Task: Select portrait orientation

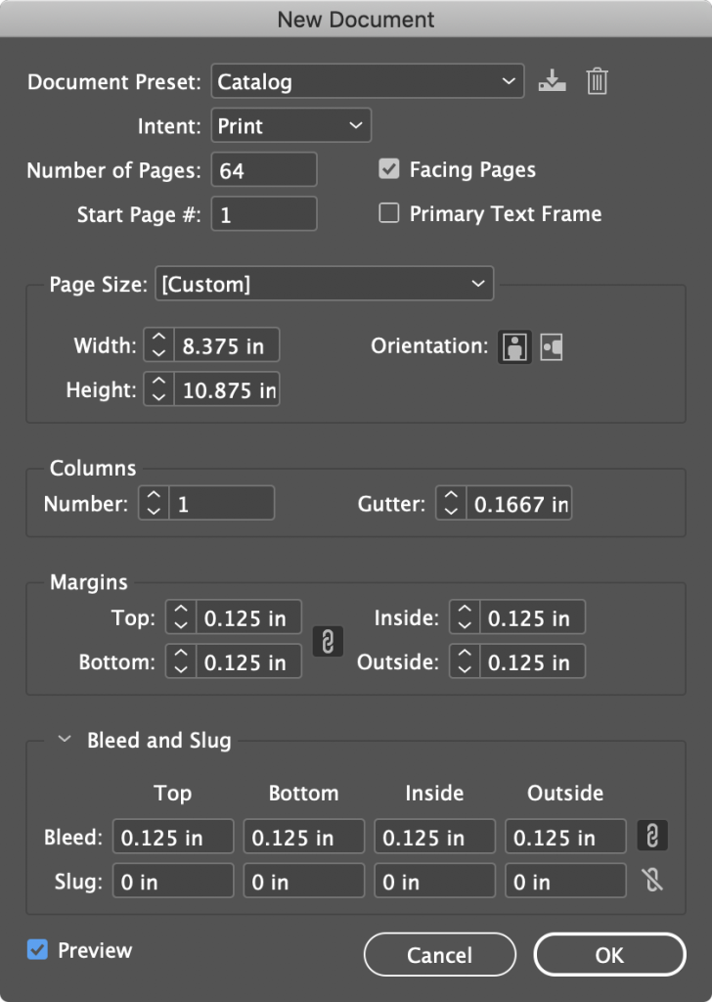Action: (x=513, y=345)
